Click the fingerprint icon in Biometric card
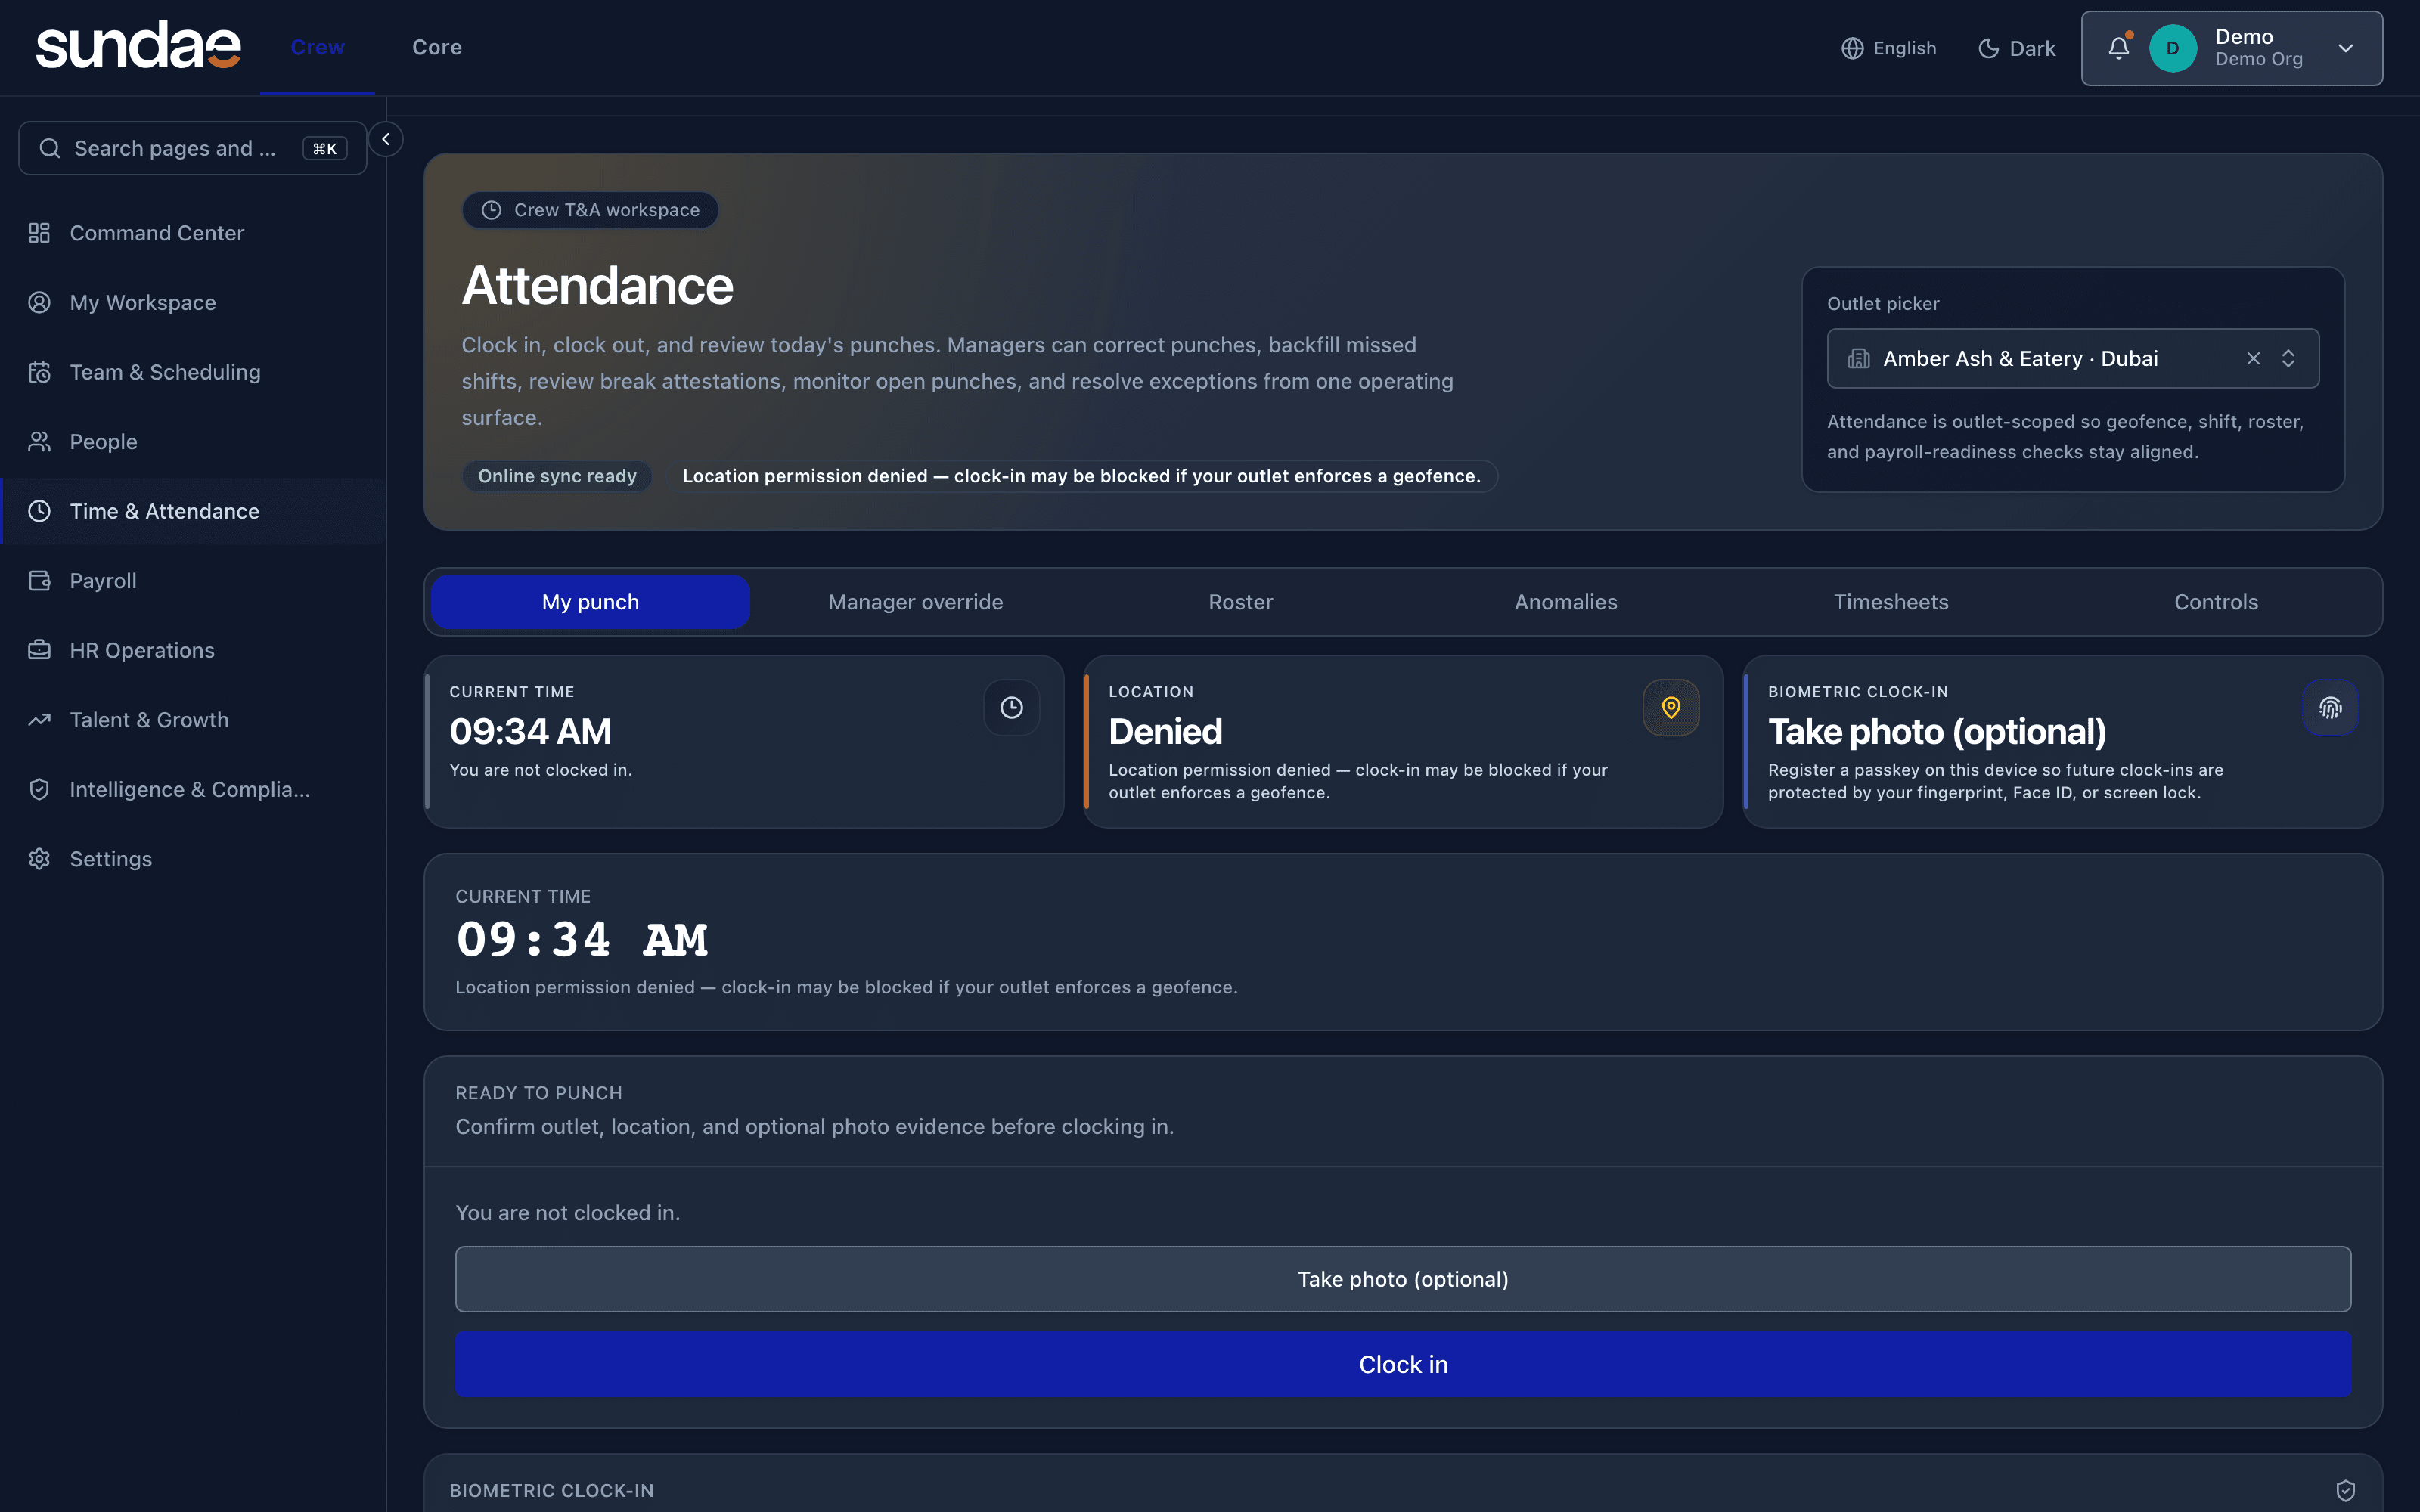This screenshot has width=2420, height=1512. coord(2330,708)
